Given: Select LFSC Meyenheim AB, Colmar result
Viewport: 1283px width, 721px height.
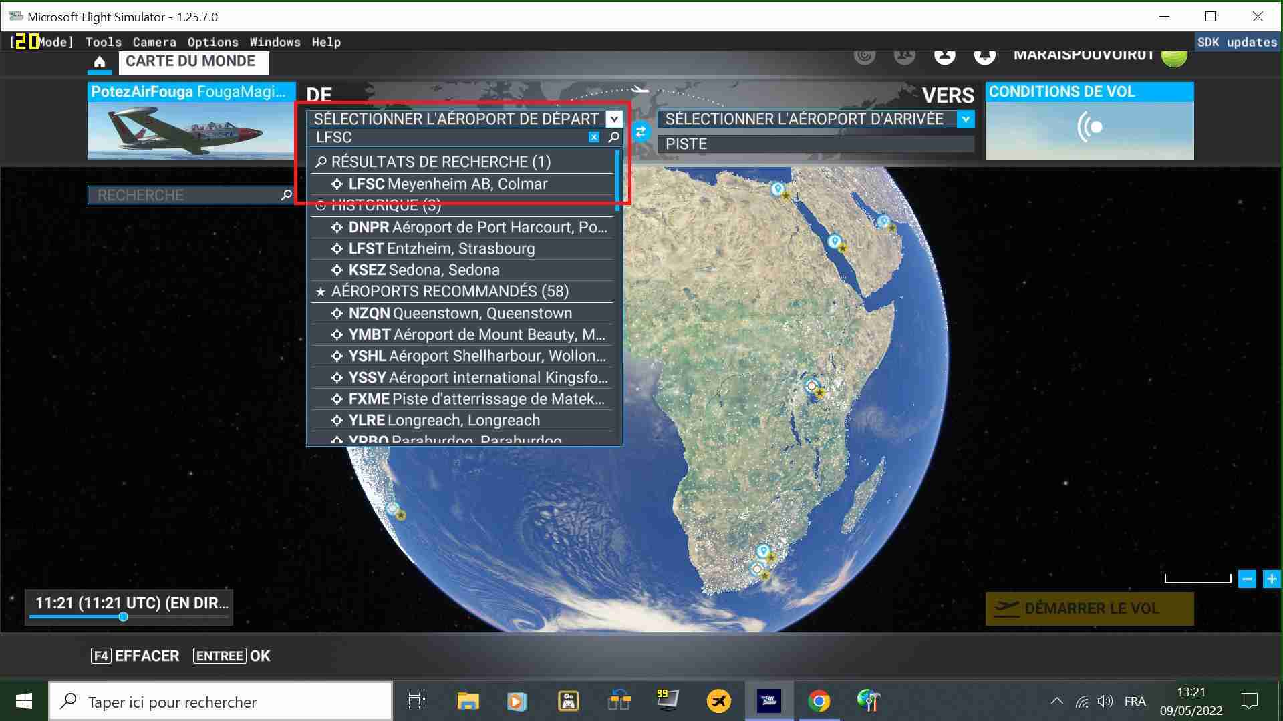Looking at the screenshot, I should point(448,184).
